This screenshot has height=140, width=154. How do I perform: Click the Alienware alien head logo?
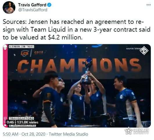tap(5, 47)
